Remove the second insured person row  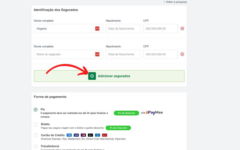(x=182, y=54)
